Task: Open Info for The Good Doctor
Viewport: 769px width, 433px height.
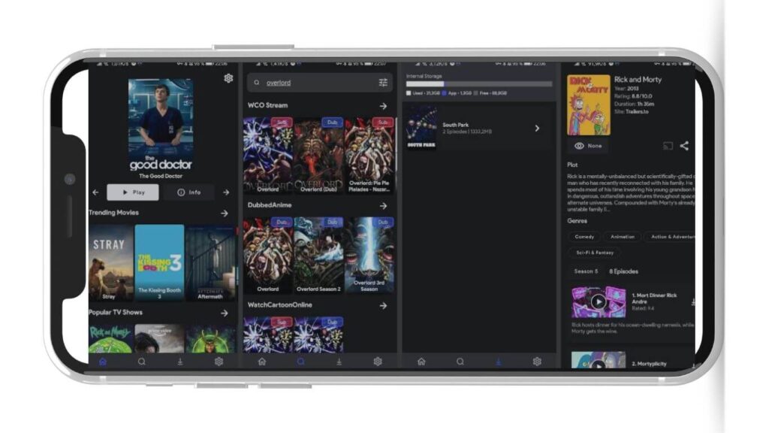Action: (188, 192)
